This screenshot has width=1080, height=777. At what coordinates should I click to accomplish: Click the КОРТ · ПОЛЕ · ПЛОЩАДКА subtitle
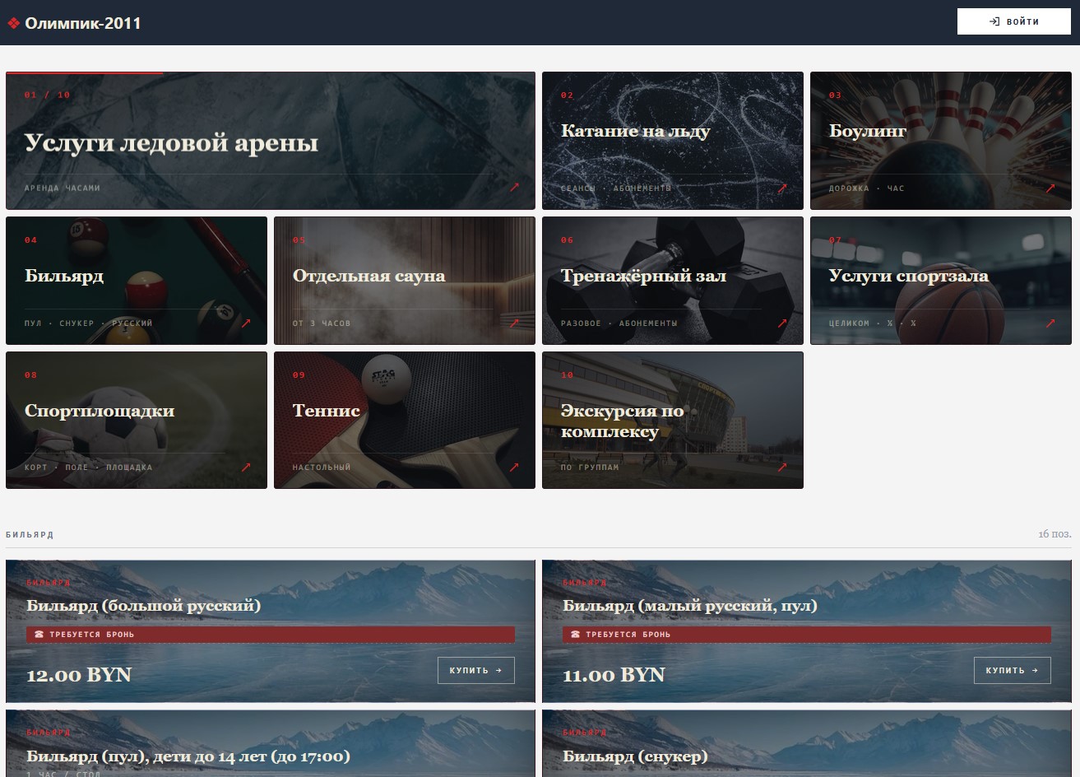click(89, 468)
